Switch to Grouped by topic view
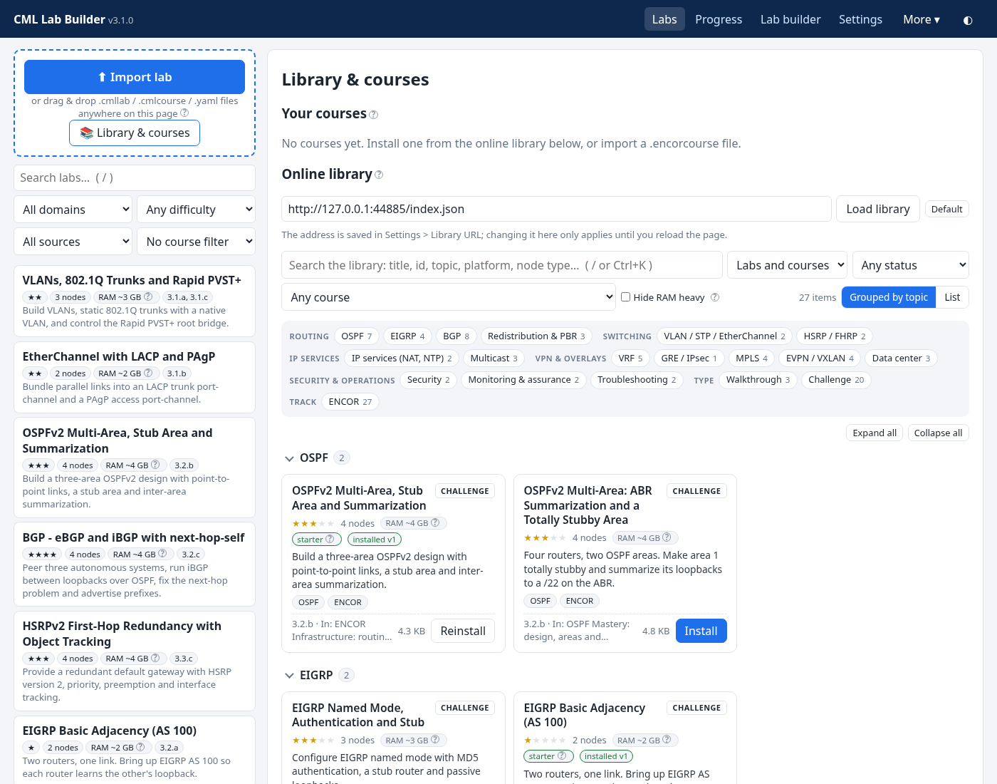 [889, 297]
